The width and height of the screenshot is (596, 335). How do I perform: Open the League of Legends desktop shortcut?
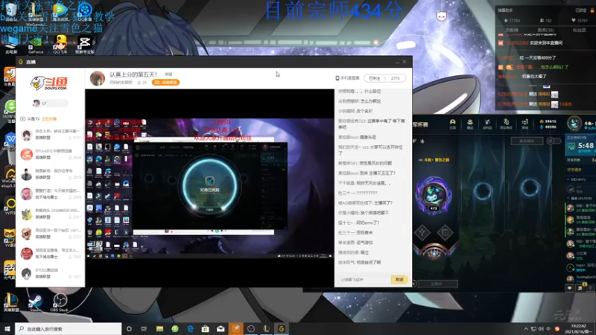point(11,302)
